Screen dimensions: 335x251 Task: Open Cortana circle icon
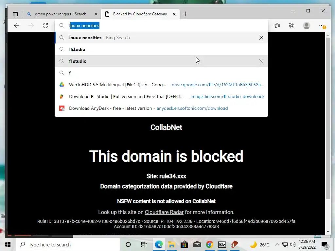128,244
